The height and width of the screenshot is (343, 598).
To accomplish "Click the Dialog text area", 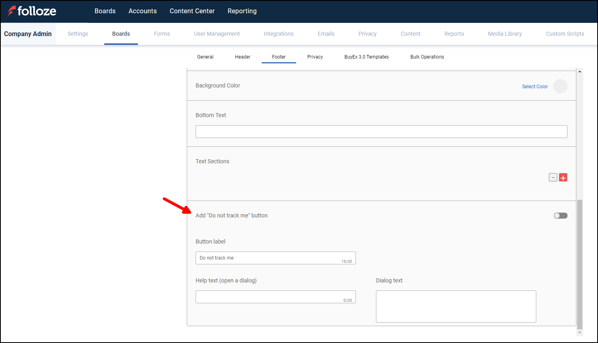I will pyautogui.click(x=456, y=306).
